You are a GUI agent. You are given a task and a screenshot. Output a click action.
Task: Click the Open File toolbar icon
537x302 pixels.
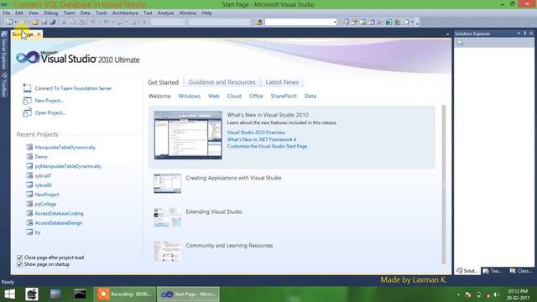[x=35, y=23]
